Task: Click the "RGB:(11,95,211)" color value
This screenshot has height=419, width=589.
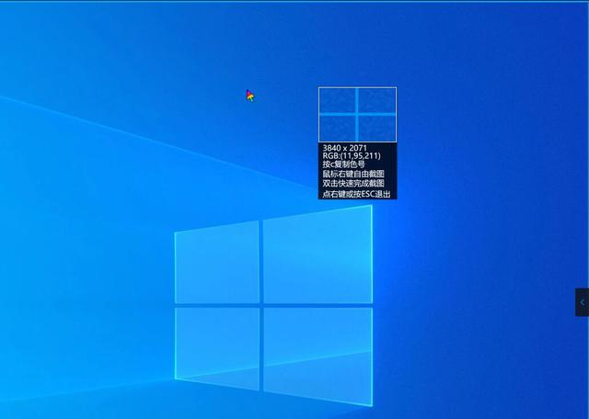Action: pos(352,155)
